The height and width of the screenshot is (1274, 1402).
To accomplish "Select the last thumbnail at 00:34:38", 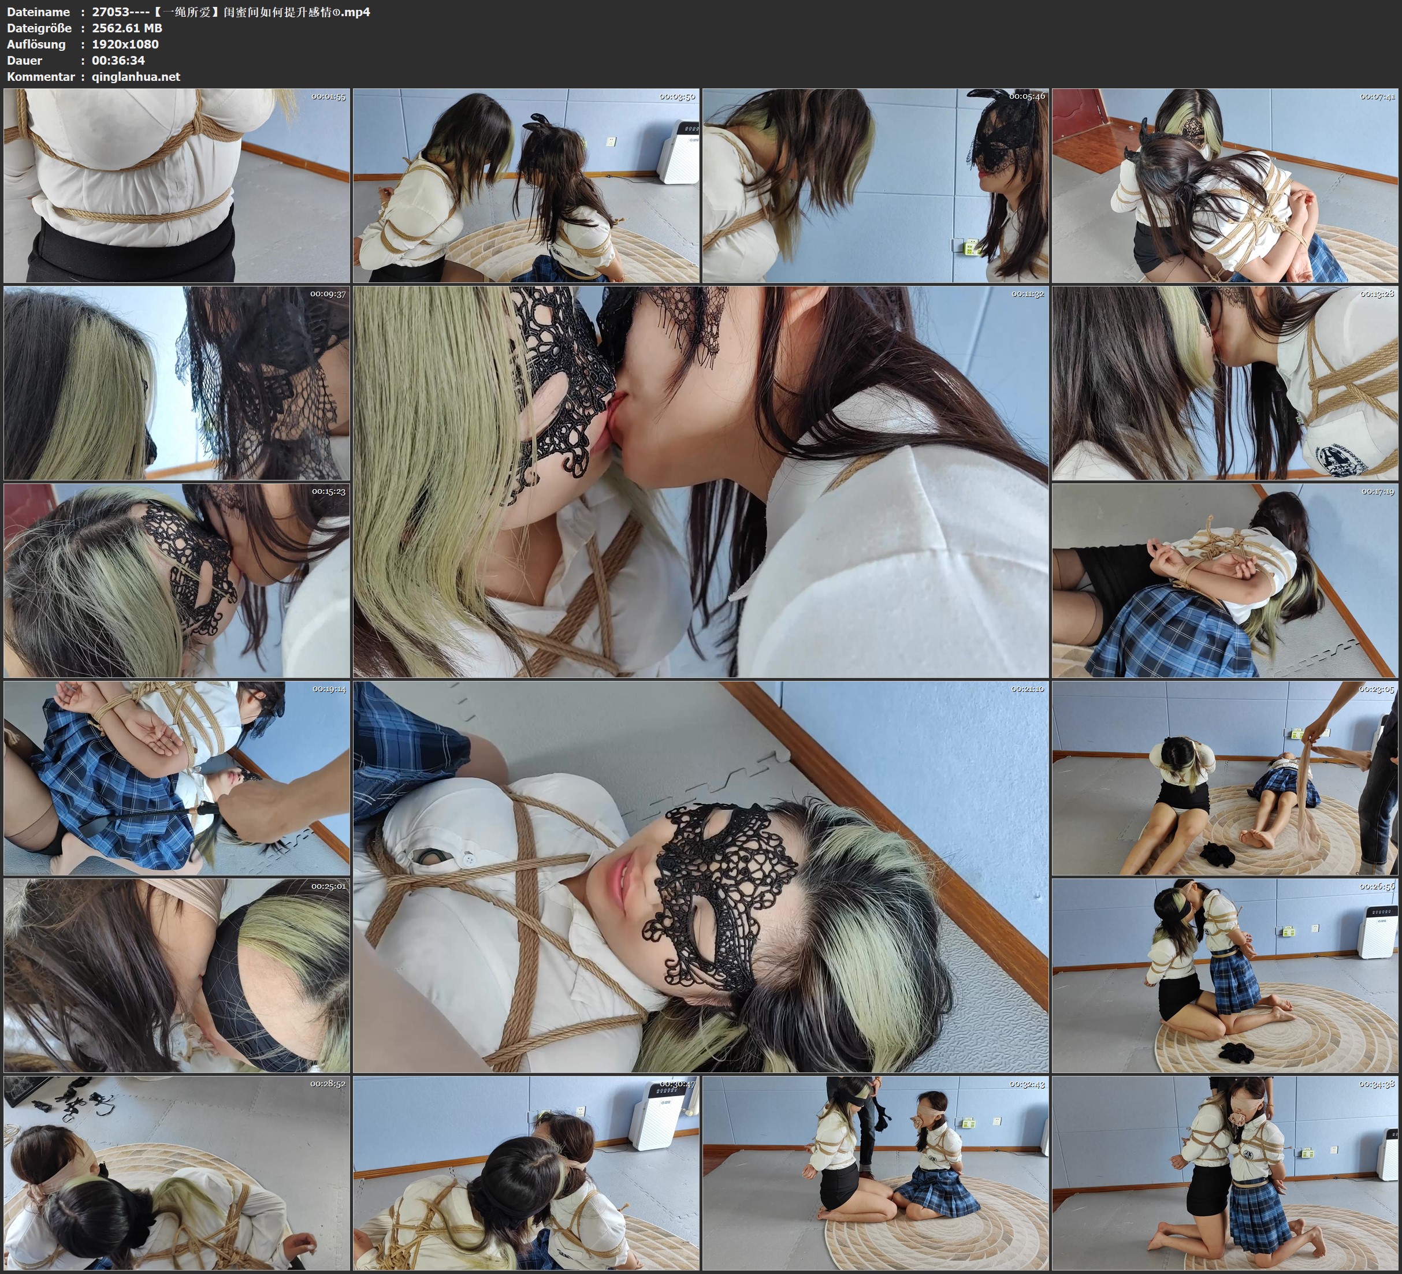I will pos(1225,1173).
